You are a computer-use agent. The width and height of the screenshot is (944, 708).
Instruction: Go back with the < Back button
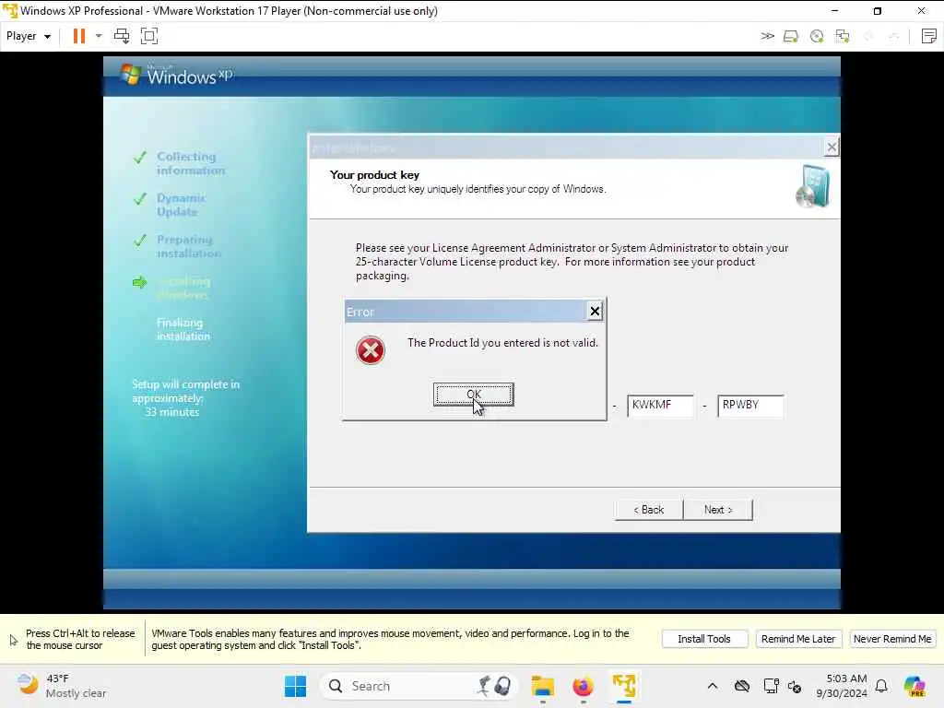point(648,509)
